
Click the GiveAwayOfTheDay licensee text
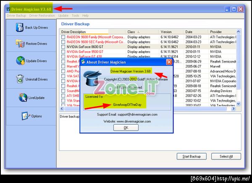tap(127, 105)
